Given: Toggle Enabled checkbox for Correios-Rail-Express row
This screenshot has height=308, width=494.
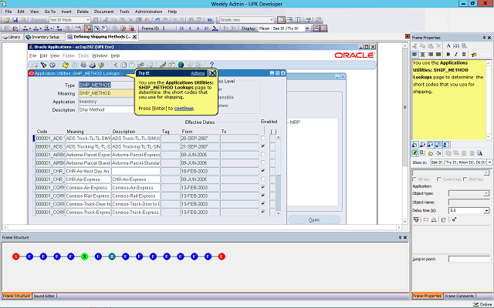Looking at the screenshot, I should 263,195.
